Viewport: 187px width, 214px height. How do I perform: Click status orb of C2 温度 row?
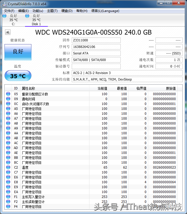[x=8, y=167]
